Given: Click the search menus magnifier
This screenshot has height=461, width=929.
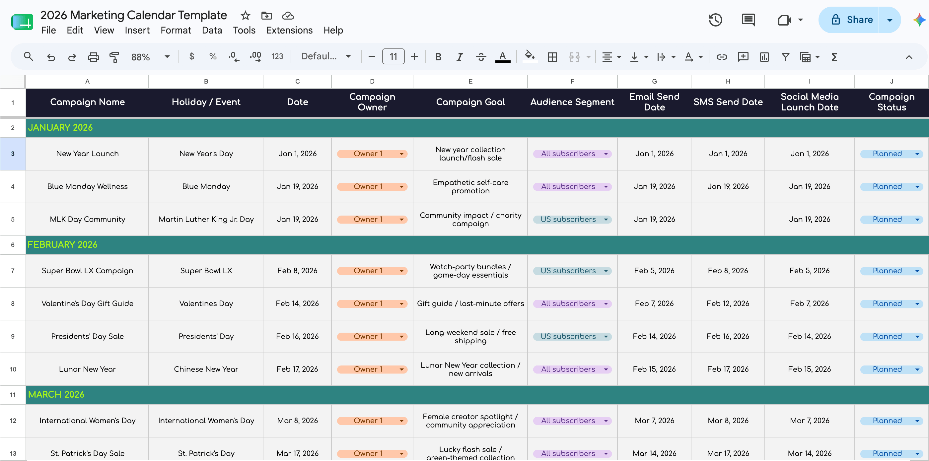Looking at the screenshot, I should (28, 57).
